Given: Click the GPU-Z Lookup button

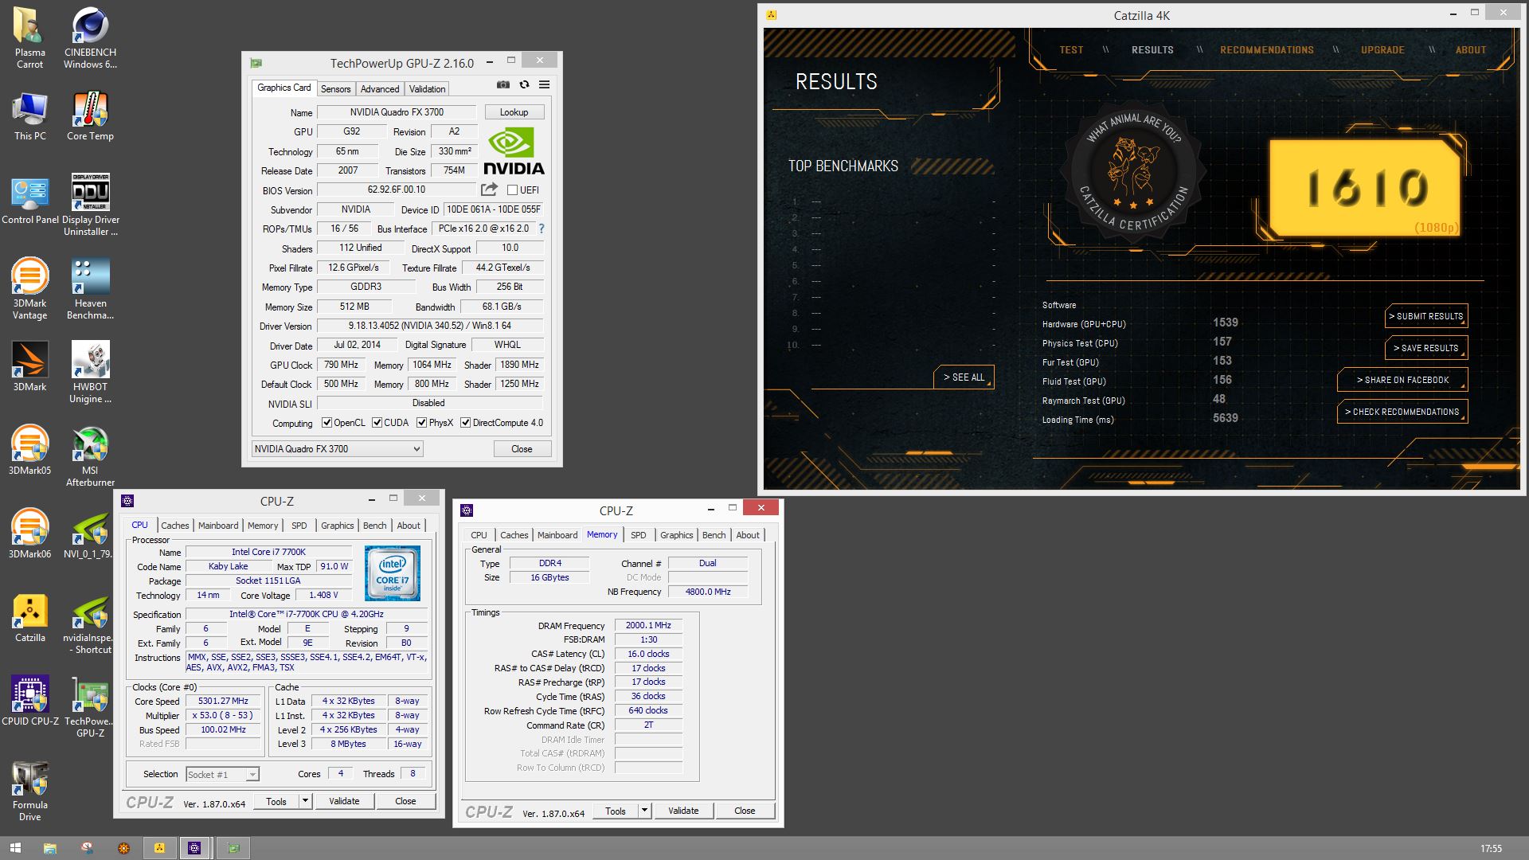Looking at the screenshot, I should pos(514,112).
